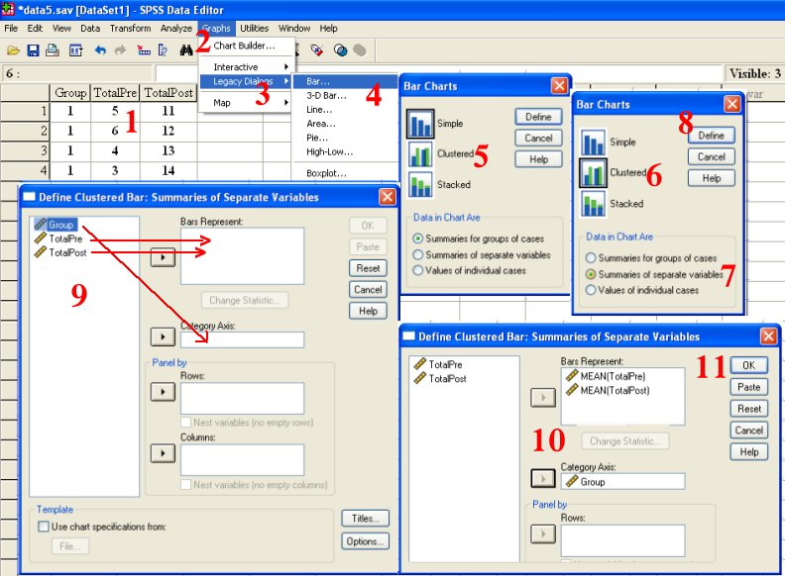Toggle Nest variables (no empty columns) checkbox

[185, 485]
